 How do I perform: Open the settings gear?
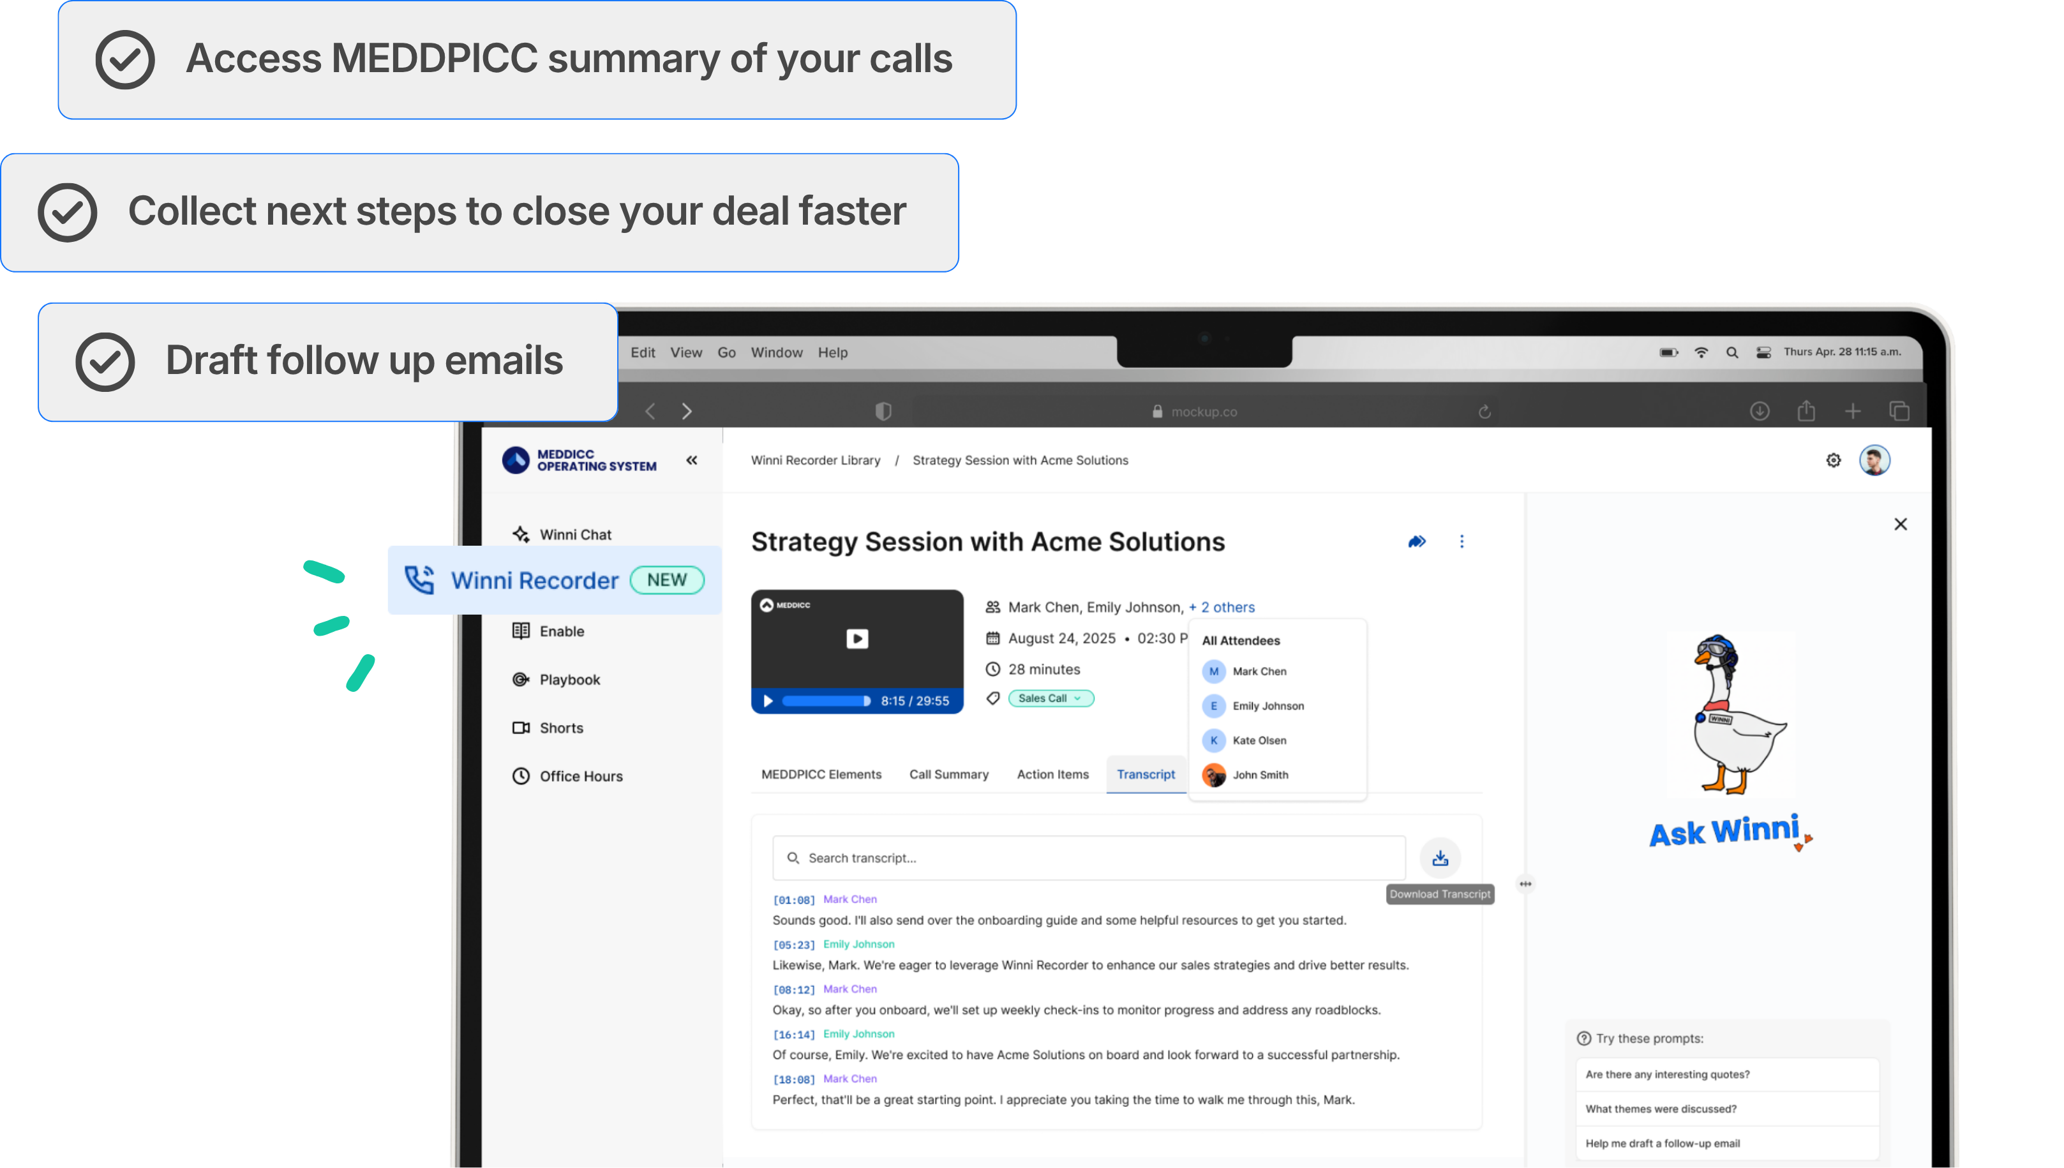tap(1833, 459)
